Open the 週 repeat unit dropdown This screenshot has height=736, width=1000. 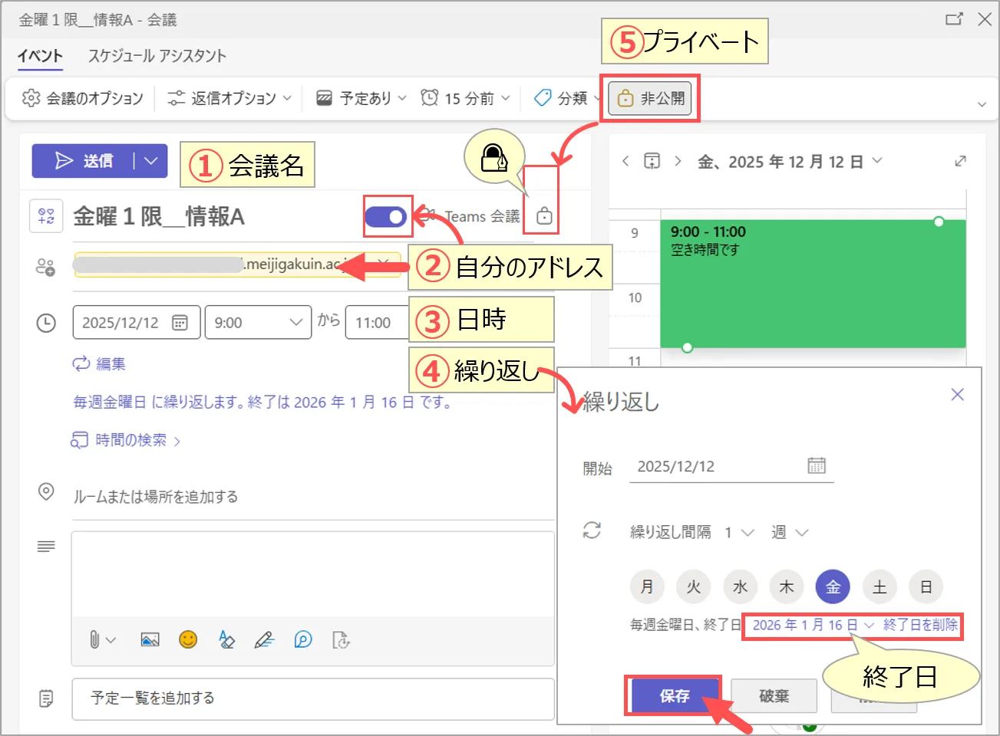[789, 532]
